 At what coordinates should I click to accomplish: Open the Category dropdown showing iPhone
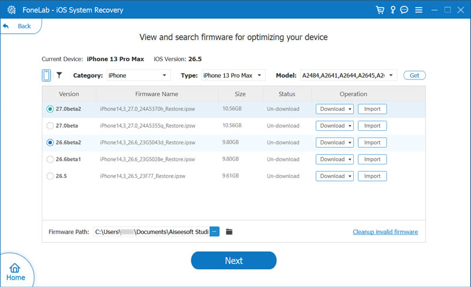pyautogui.click(x=139, y=75)
